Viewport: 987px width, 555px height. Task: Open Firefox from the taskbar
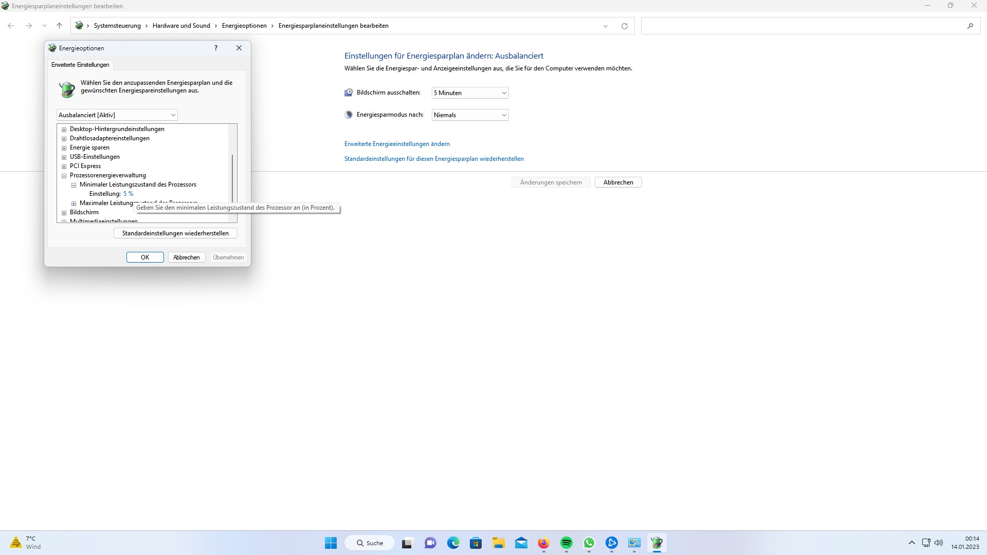pos(543,543)
